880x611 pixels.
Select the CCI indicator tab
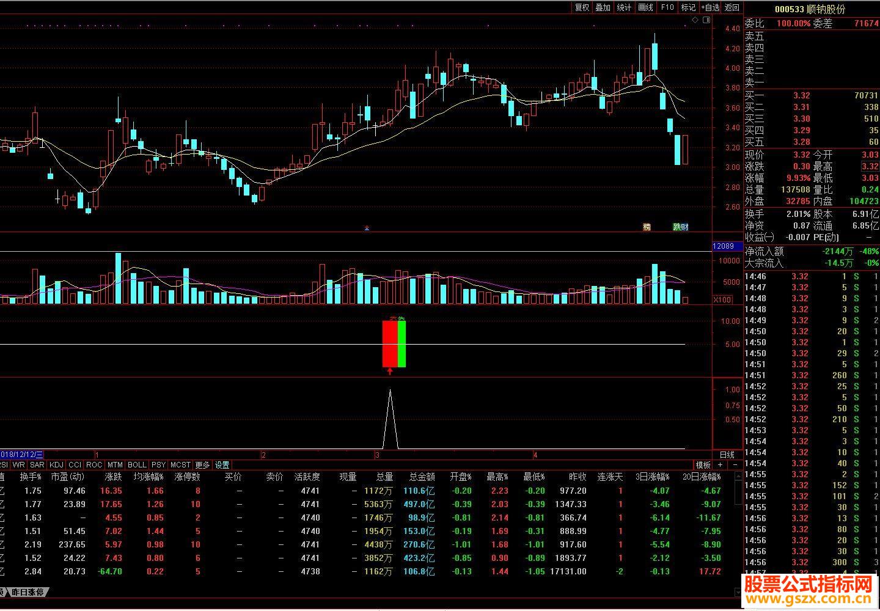75,465
